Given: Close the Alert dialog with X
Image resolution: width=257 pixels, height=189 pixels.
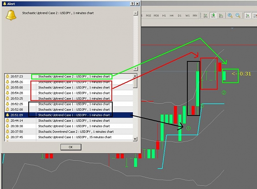Looking at the screenshot, I should (x=137, y=4).
